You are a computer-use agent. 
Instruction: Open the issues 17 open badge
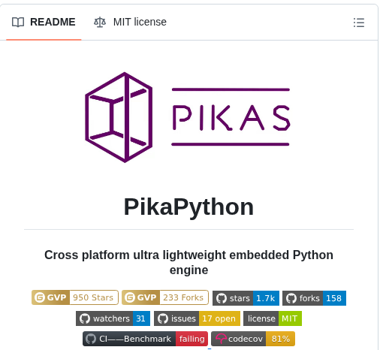pos(197,318)
